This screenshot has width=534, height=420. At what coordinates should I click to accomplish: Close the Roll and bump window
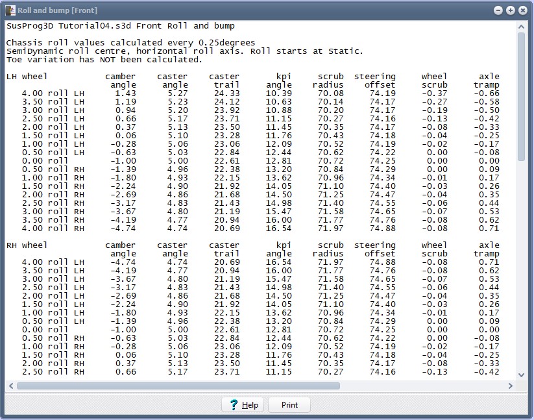coord(522,10)
